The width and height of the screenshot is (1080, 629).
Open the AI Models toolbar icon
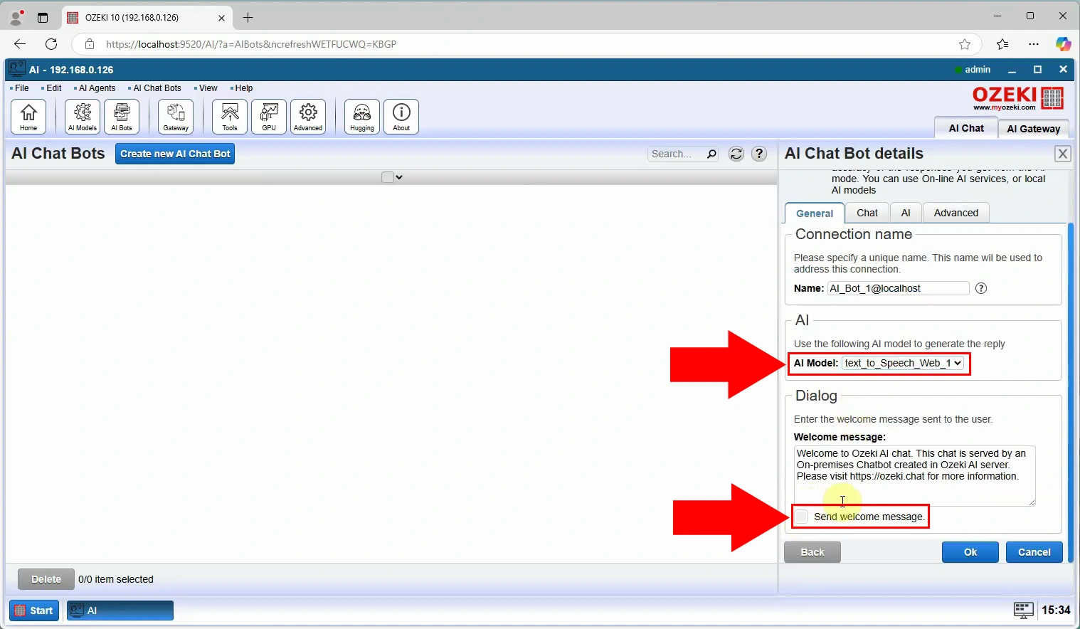tap(83, 116)
